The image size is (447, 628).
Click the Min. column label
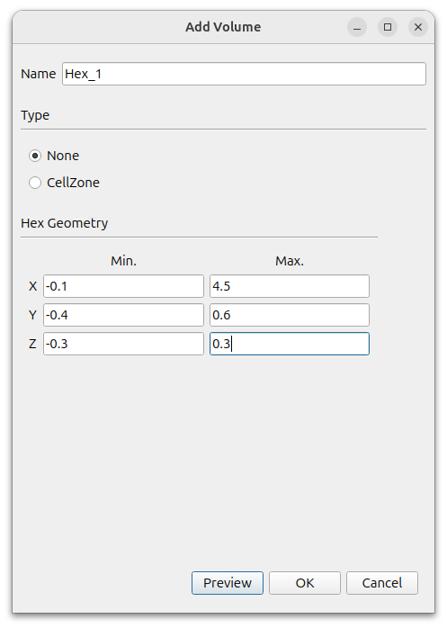click(x=123, y=261)
